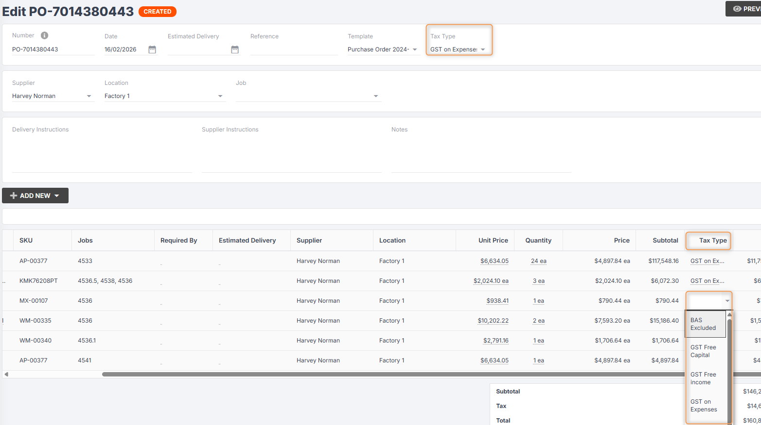Click the info icon next to Number
The height and width of the screenshot is (425, 761).
click(x=44, y=35)
